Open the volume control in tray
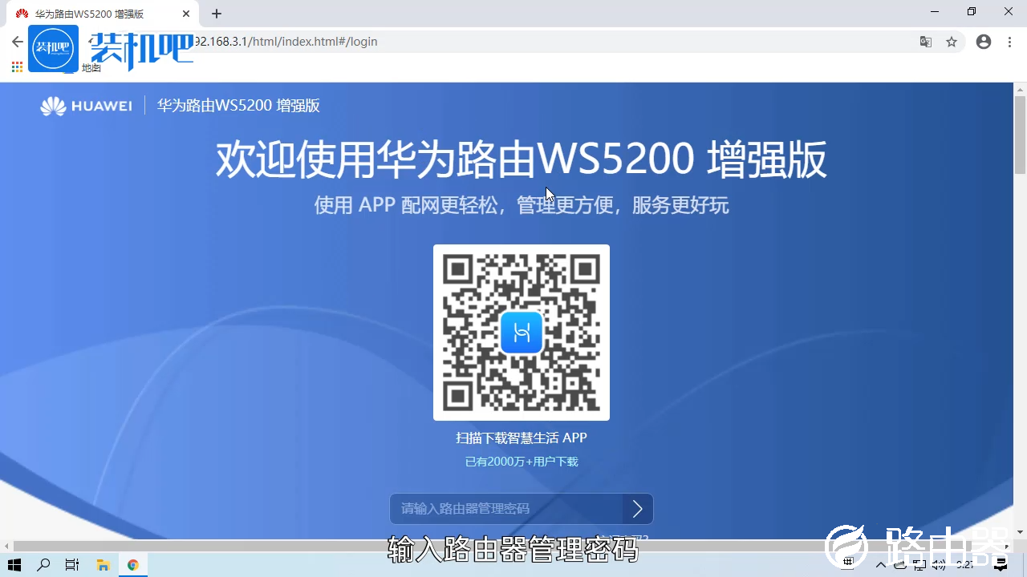1027x577 pixels. click(x=939, y=565)
